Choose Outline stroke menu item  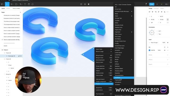[x=104, y=73]
